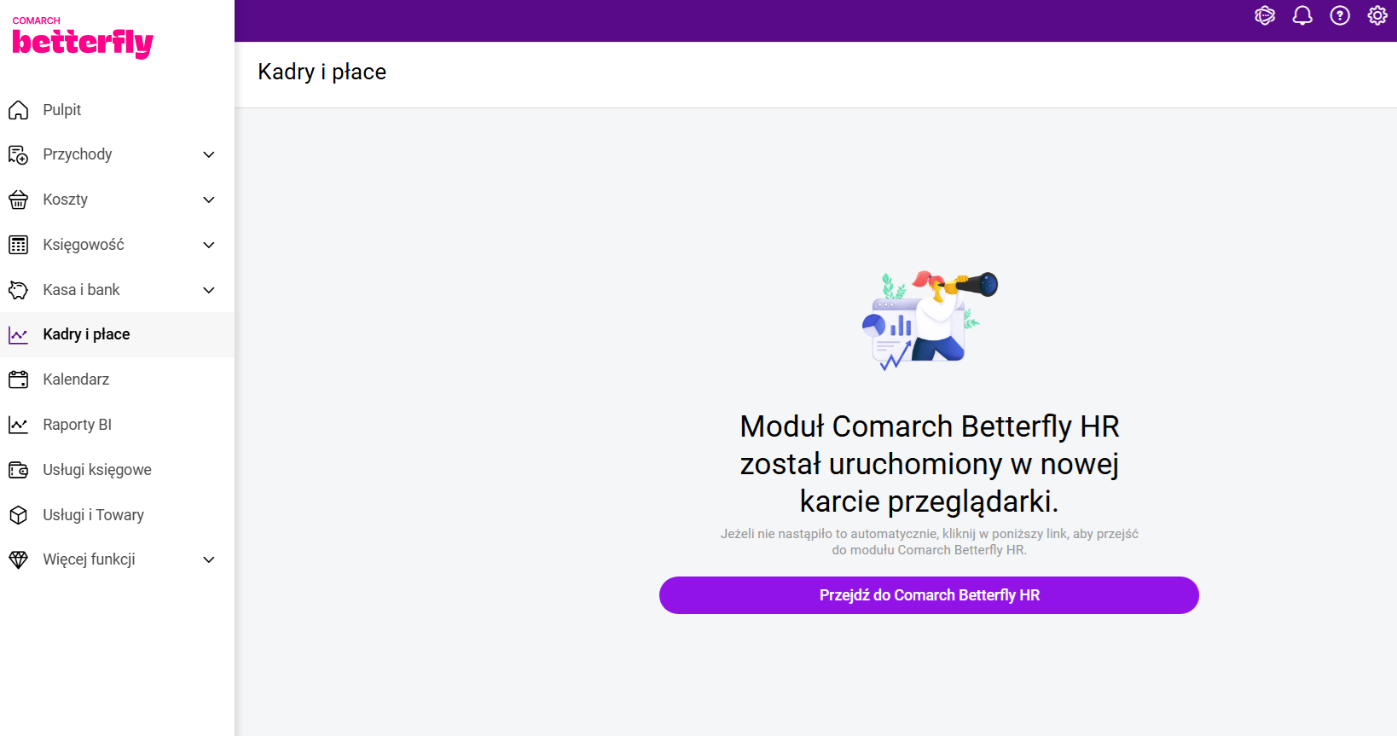The image size is (1397, 736).
Task: Click the Koszty basket icon
Action: click(18, 200)
